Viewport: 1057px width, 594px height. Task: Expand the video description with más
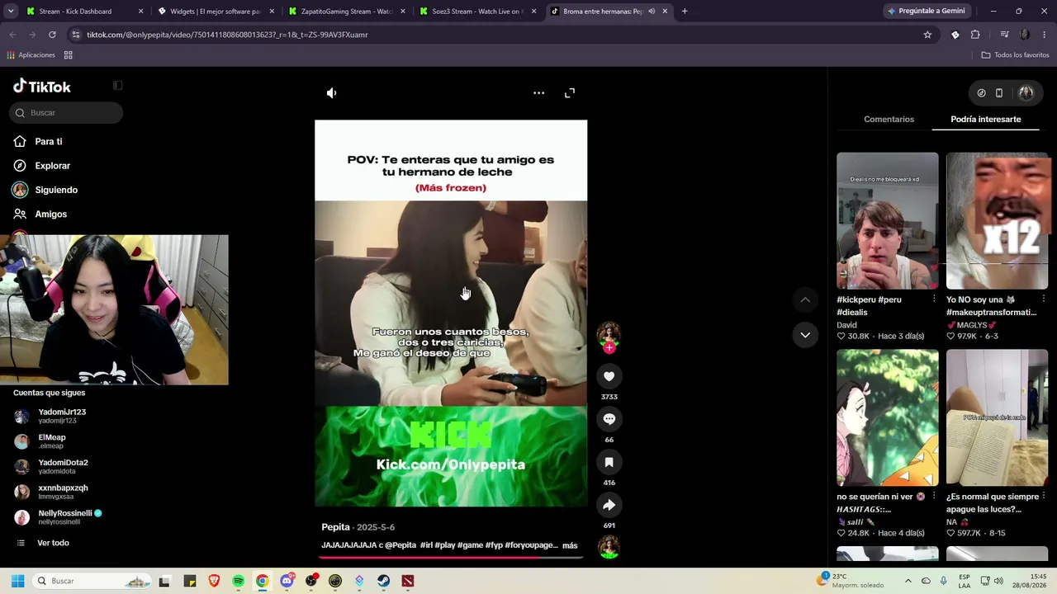click(x=570, y=545)
